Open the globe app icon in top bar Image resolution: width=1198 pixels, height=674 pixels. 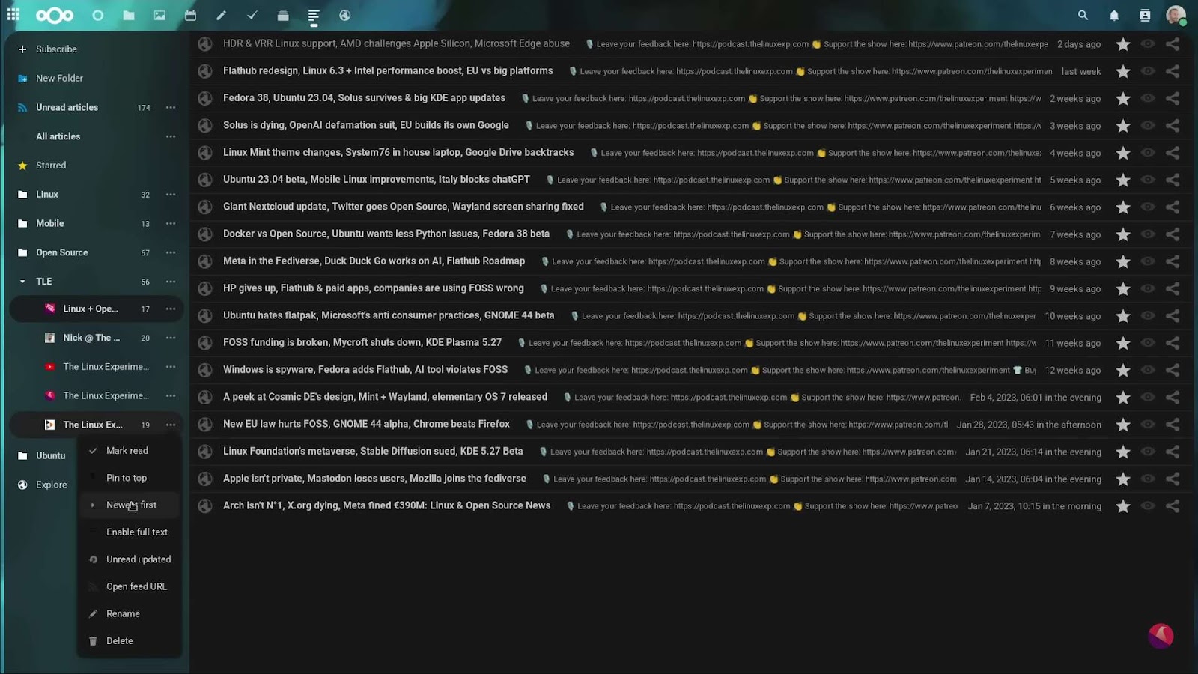pyautogui.click(x=344, y=15)
